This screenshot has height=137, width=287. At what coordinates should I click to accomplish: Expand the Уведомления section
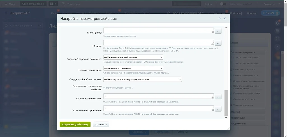tap(247, 124)
